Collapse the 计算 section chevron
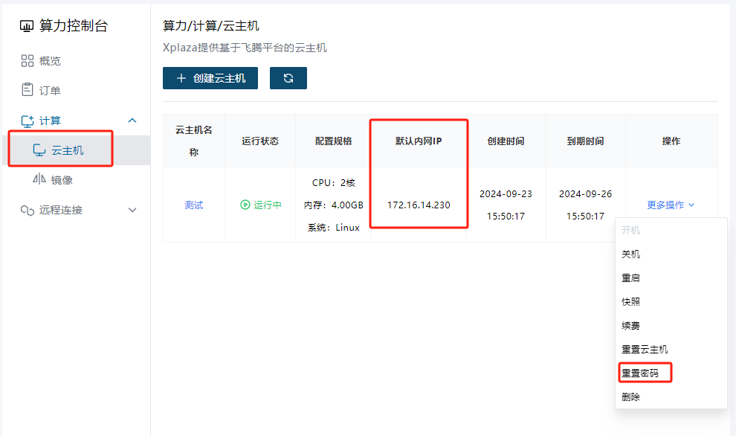The height and width of the screenshot is (436, 736). coord(132,121)
